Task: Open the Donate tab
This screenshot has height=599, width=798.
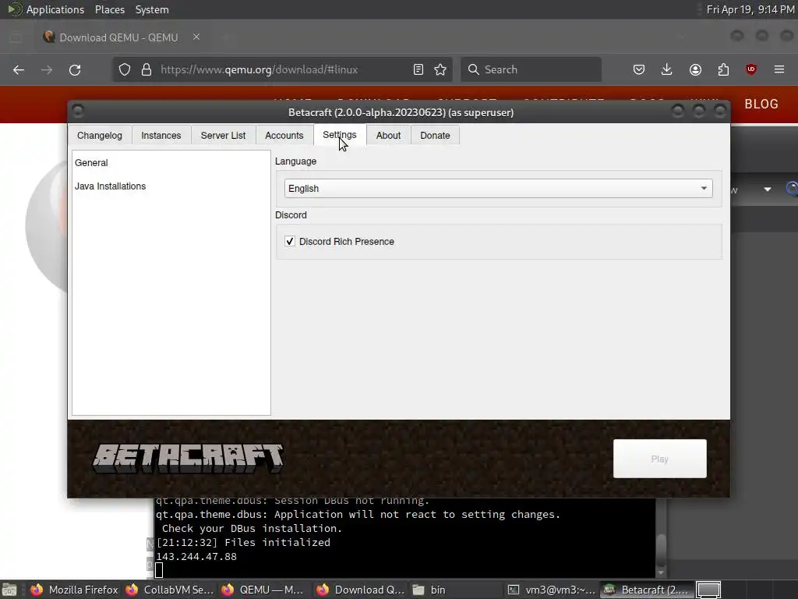Action: (x=435, y=136)
